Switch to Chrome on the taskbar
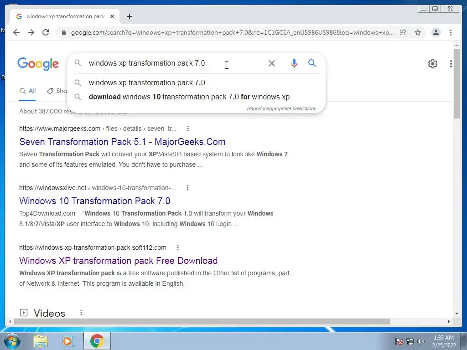Screen dimensions: 467x350 point(97,341)
